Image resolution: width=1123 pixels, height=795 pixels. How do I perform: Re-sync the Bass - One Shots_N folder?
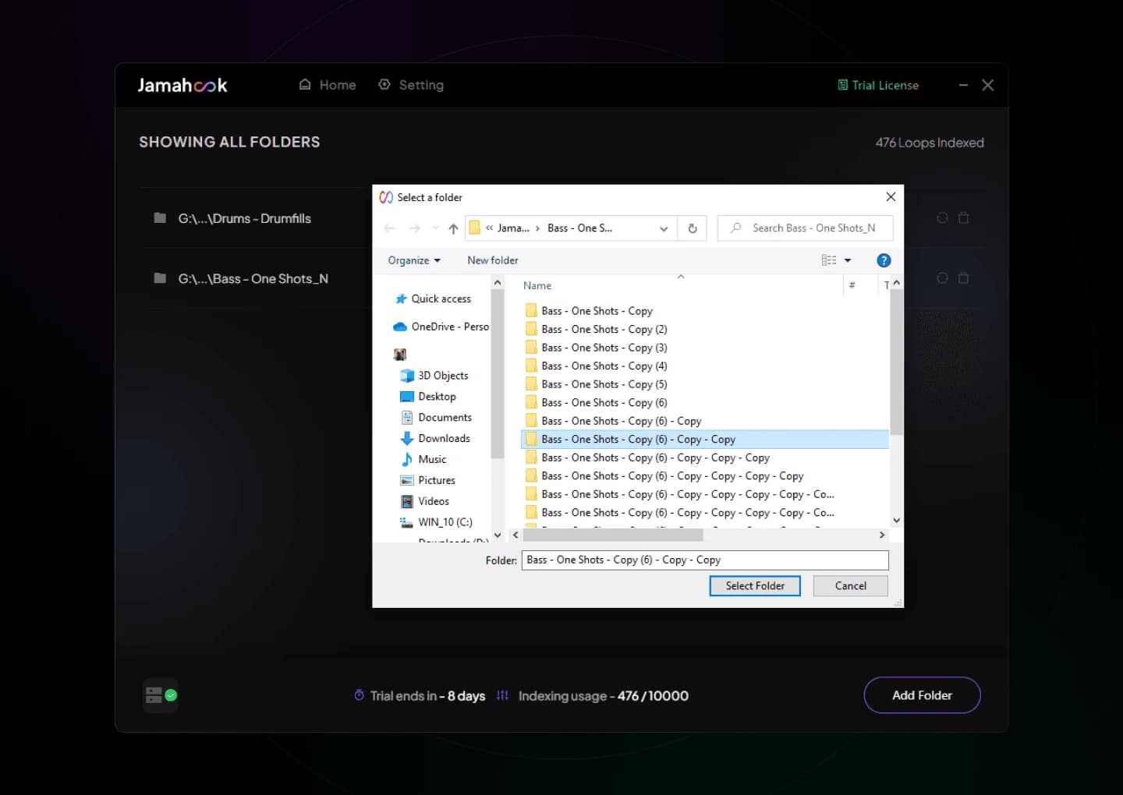942,278
